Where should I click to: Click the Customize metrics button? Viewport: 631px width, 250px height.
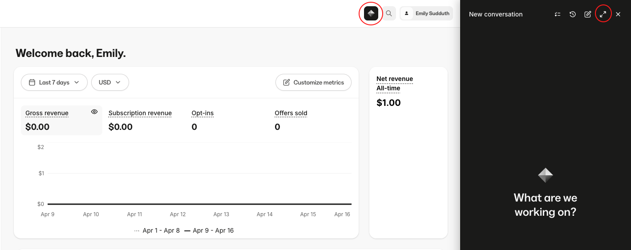313,82
